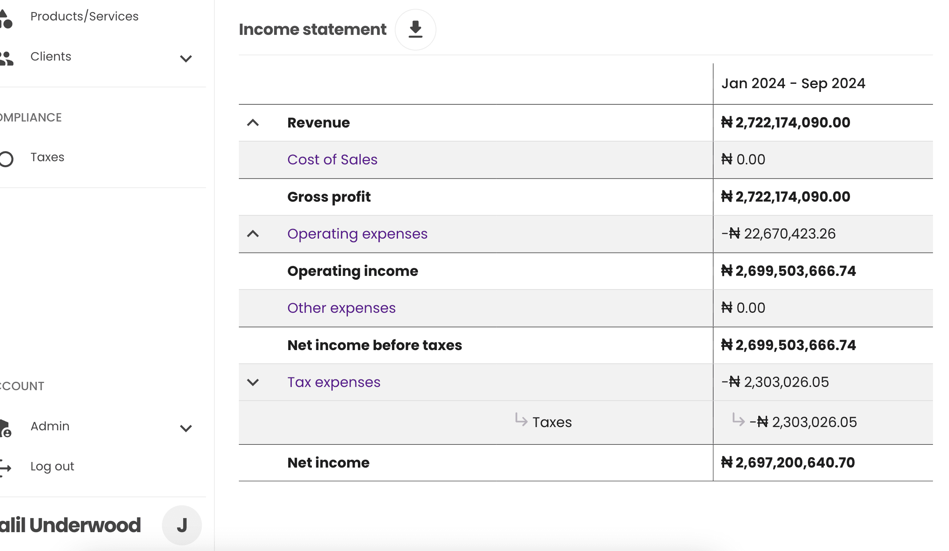This screenshot has width=949, height=551.
Task: Click the J user avatar
Action: 182,525
